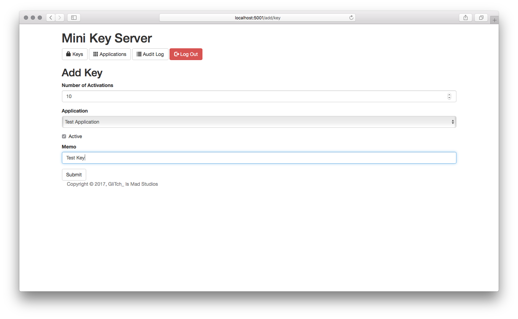Go to the Applications page

110,54
